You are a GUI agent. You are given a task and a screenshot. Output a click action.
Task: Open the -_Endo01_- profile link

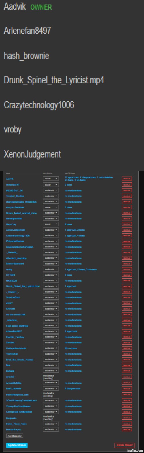tap(12, 292)
